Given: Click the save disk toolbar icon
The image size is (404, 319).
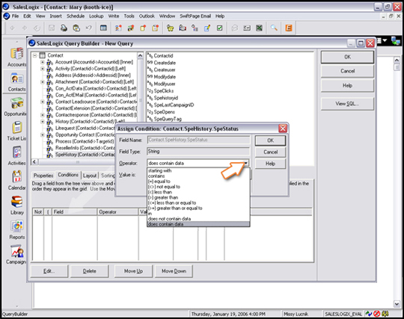Looking at the screenshot, I should tap(52, 28).
